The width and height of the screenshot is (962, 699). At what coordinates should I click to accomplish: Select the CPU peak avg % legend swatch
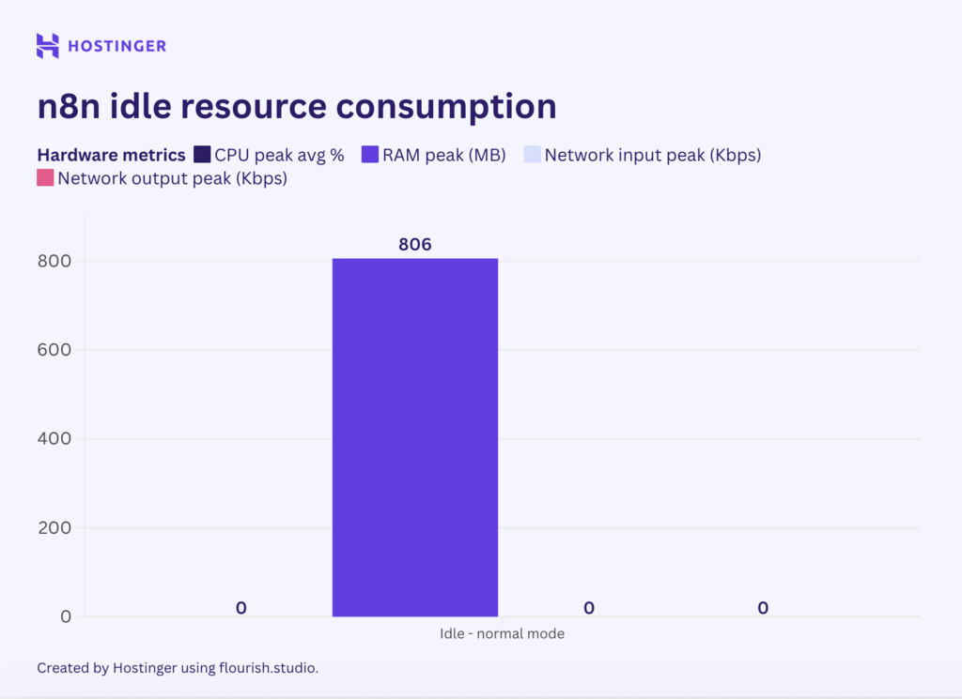(198, 154)
